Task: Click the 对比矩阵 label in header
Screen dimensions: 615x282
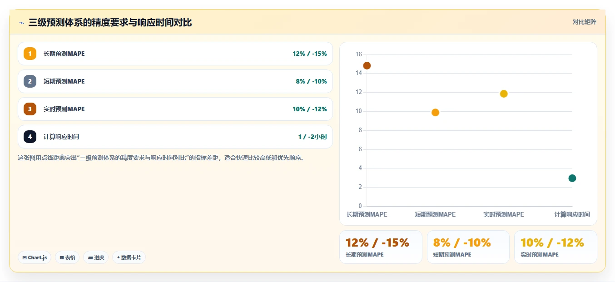Action: click(585, 22)
